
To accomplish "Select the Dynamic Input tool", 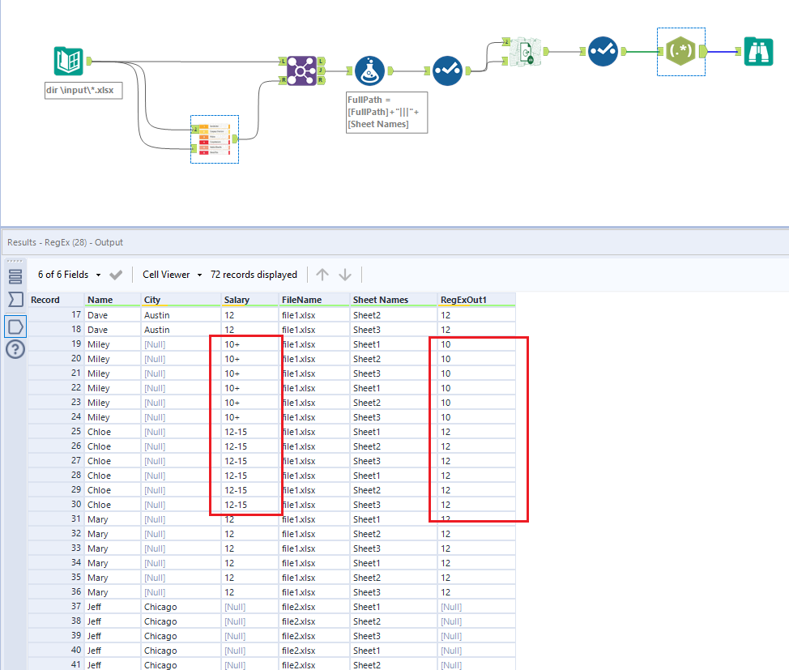I will click(x=526, y=51).
